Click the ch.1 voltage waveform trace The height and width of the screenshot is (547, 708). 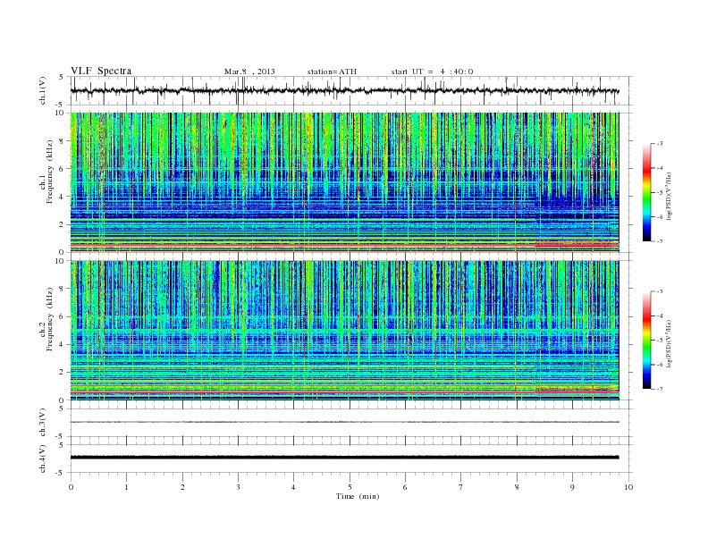(344, 90)
